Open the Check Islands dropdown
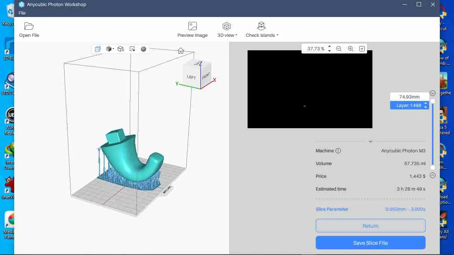454x255 pixels. coord(262,30)
